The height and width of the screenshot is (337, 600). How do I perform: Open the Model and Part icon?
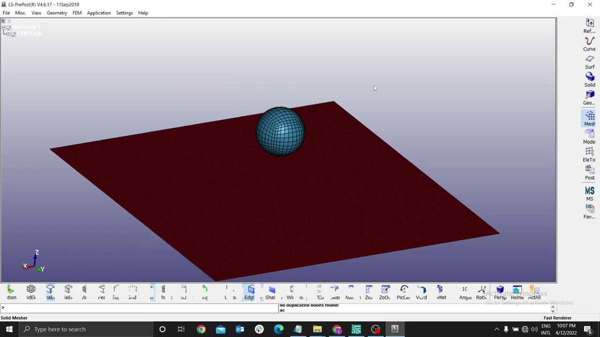click(x=590, y=137)
